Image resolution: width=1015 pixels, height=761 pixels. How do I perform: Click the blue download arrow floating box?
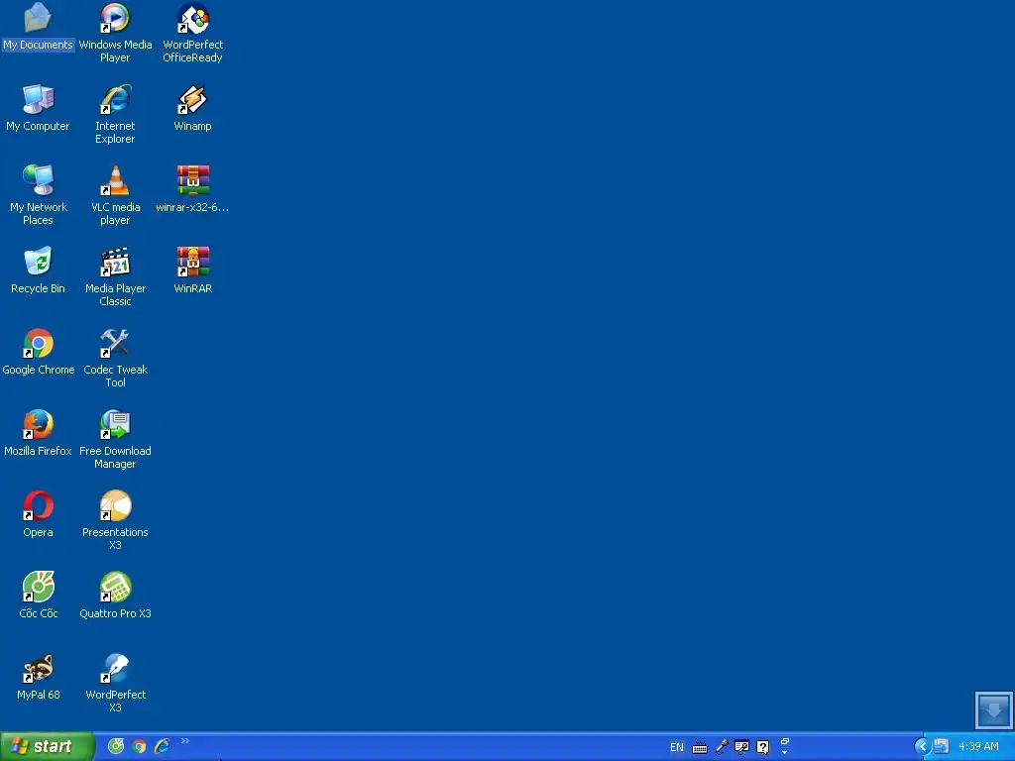tap(993, 709)
